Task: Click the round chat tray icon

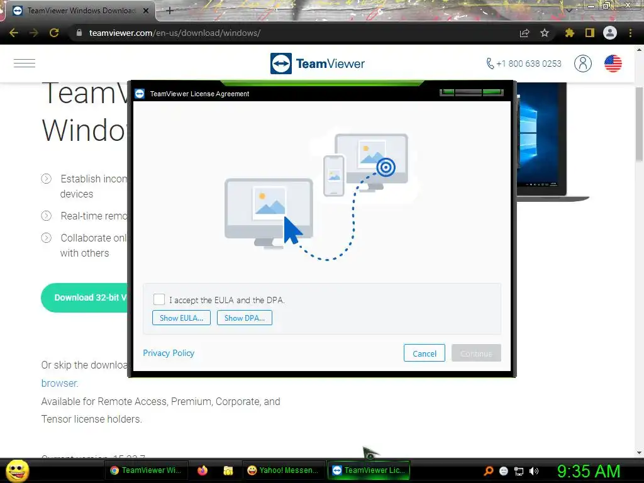Action: tap(504, 471)
